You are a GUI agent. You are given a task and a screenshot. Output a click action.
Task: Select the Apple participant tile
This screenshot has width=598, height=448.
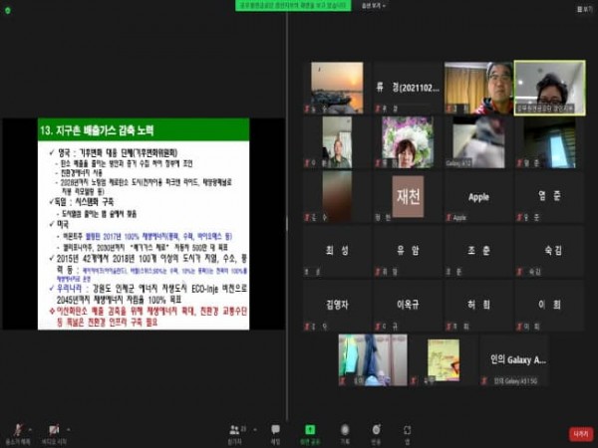coord(478,196)
